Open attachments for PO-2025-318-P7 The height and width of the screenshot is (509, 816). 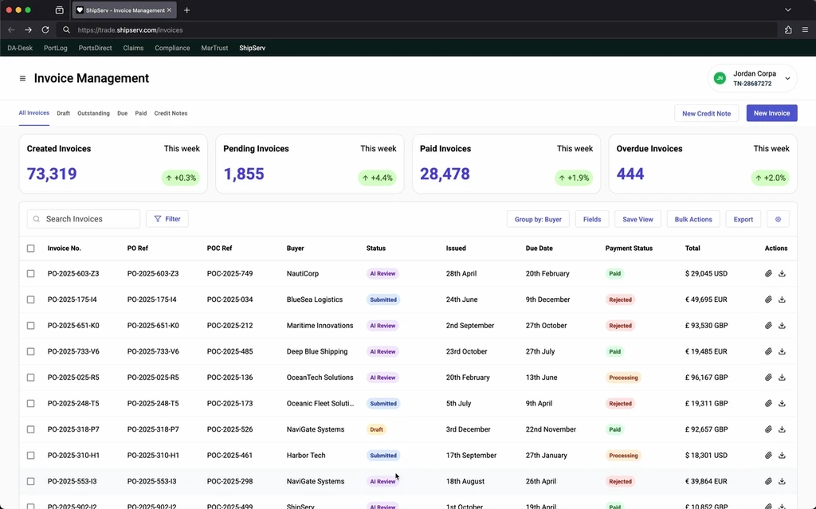pyautogui.click(x=768, y=429)
